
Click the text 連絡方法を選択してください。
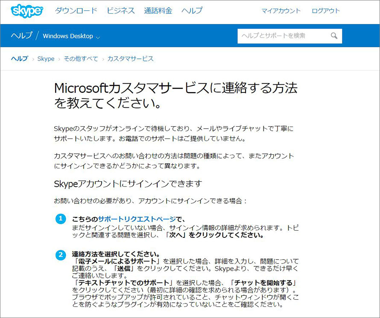(116, 254)
